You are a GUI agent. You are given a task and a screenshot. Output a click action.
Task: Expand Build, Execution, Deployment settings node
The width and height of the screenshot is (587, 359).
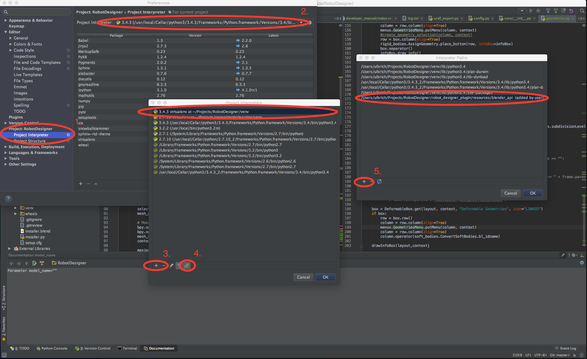6,147
